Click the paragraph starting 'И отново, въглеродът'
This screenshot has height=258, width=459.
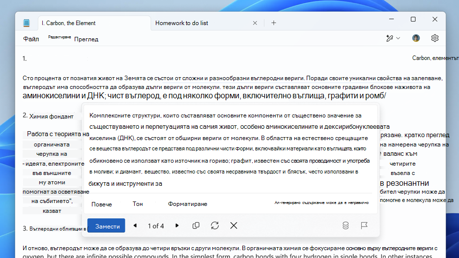[230, 252]
